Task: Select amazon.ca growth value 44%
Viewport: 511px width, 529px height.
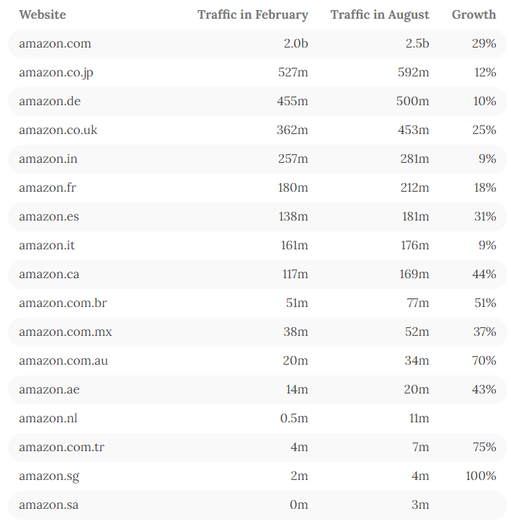Action: pos(484,275)
